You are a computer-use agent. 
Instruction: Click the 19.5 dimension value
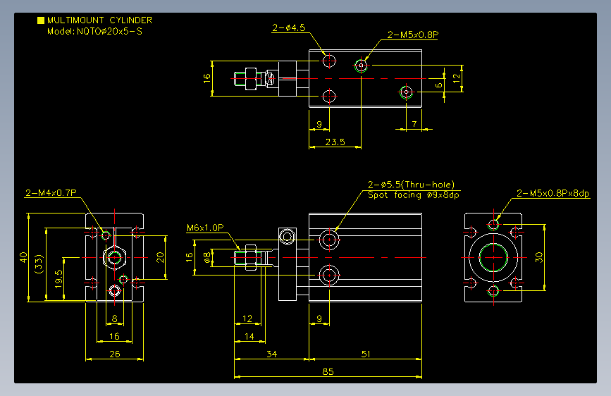tap(58, 279)
